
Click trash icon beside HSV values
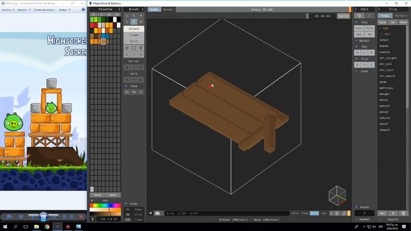pos(92,219)
